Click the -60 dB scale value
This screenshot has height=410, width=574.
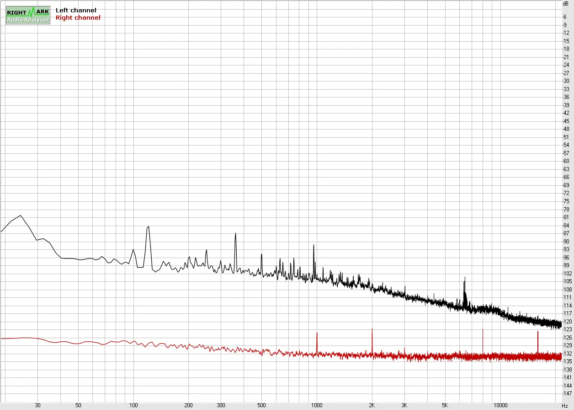pyautogui.click(x=566, y=161)
